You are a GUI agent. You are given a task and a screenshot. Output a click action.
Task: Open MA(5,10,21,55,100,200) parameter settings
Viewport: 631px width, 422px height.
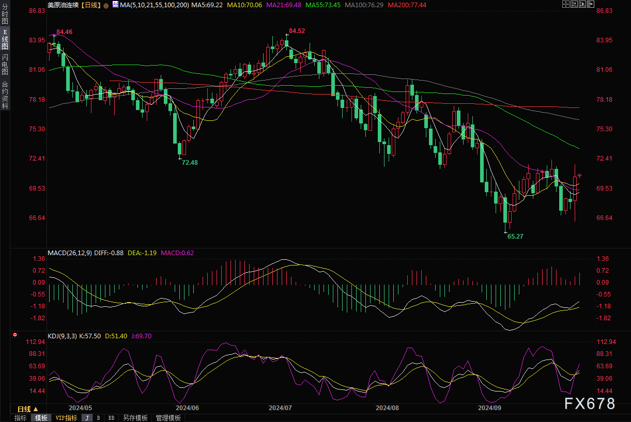[153, 5]
